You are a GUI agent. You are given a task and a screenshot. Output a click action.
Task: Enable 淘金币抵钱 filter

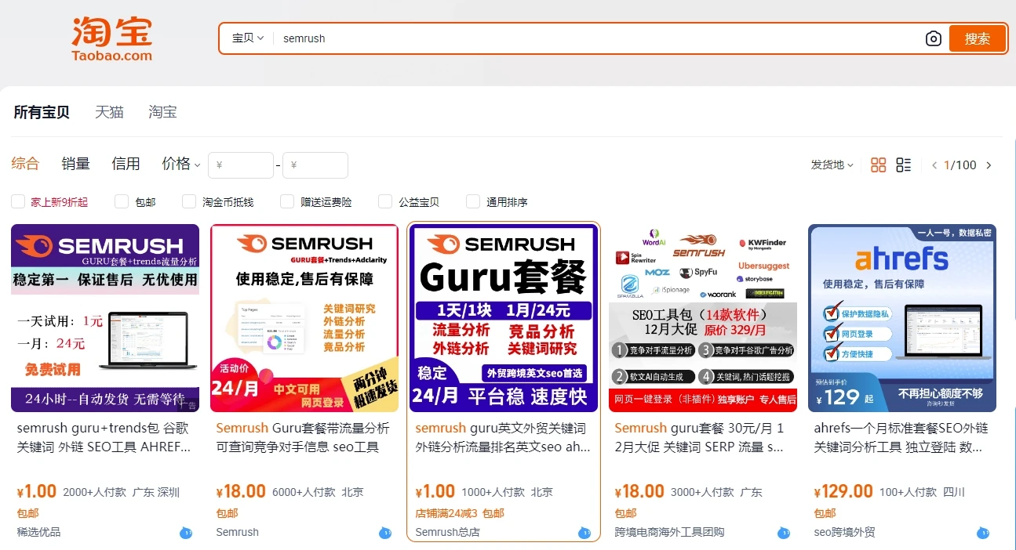tap(189, 201)
